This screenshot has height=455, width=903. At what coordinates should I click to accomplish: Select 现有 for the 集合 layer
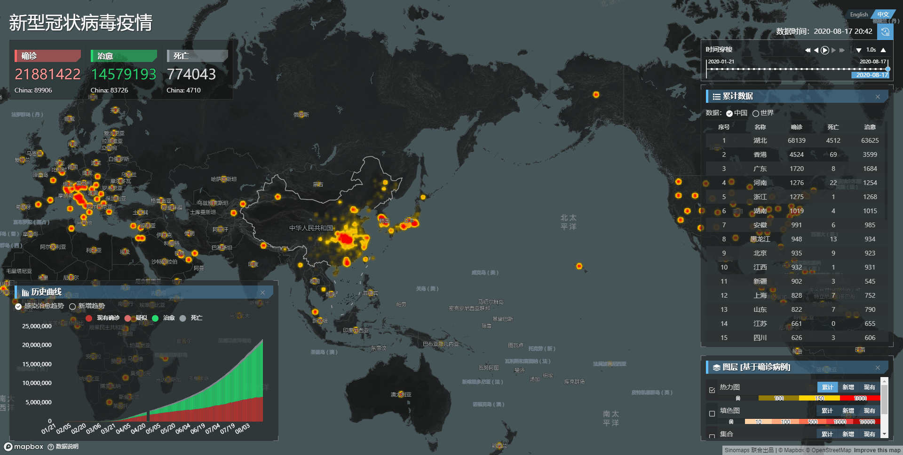869,434
